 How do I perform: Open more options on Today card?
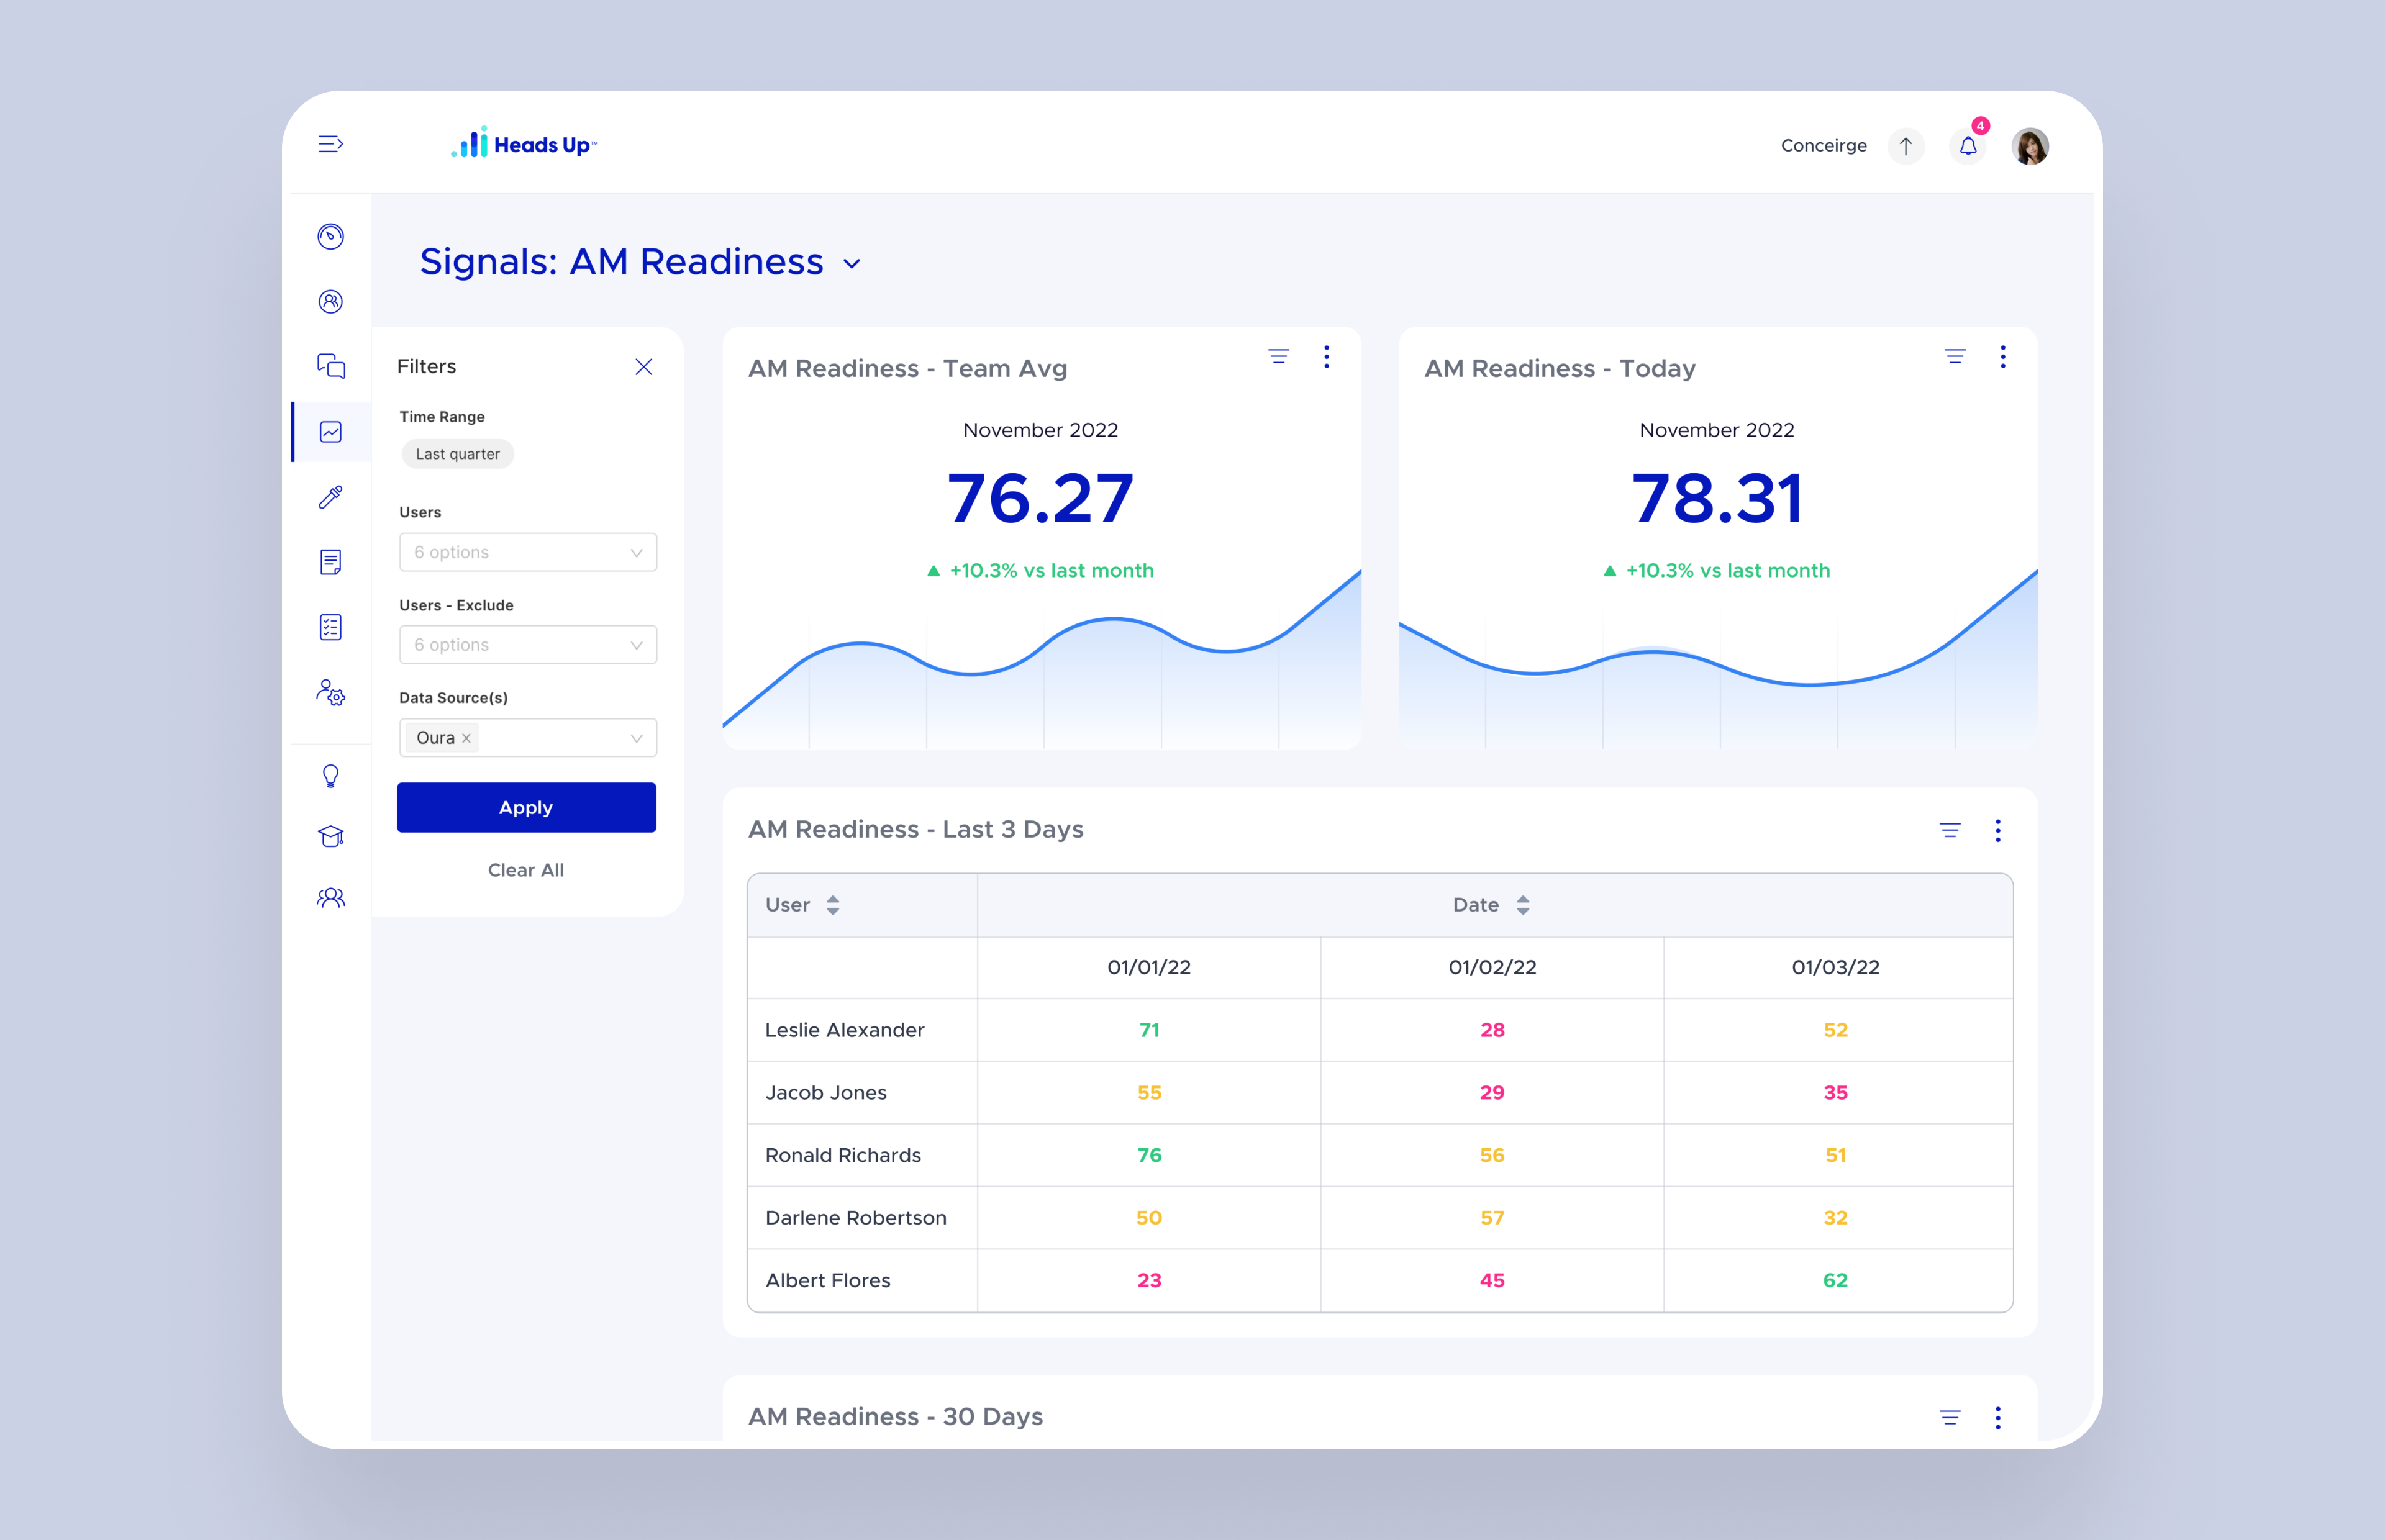pyautogui.click(x=2003, y=357)
